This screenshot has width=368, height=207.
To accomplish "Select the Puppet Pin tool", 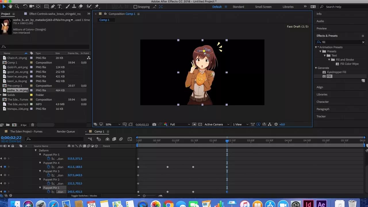I will (97, 6).
